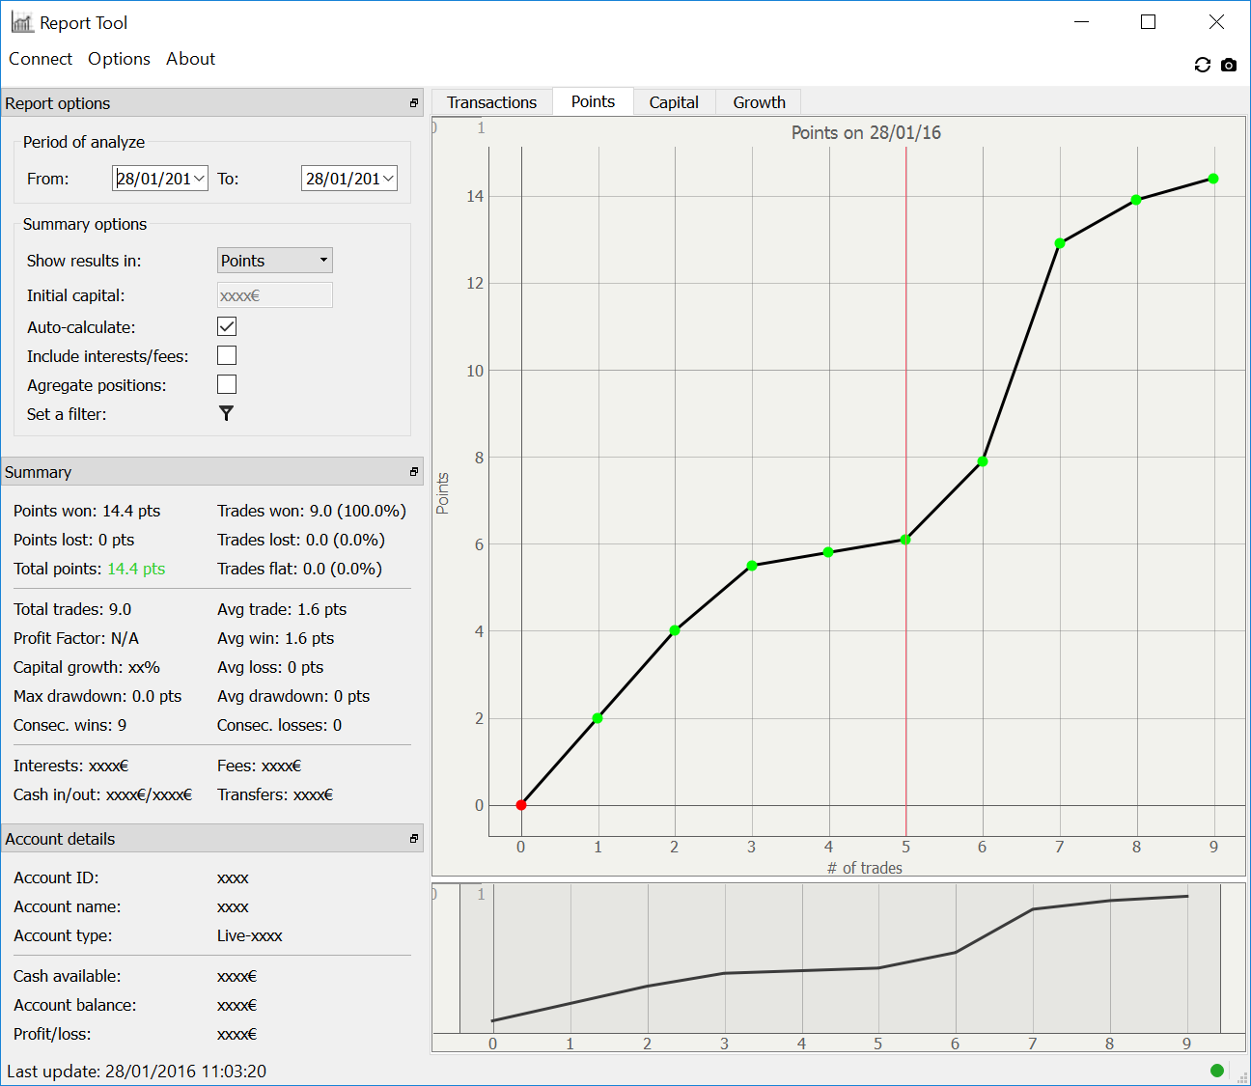Screen dimensions: 1251x1086
Task: Click the camera screenshot icon
Action: 1228,65
